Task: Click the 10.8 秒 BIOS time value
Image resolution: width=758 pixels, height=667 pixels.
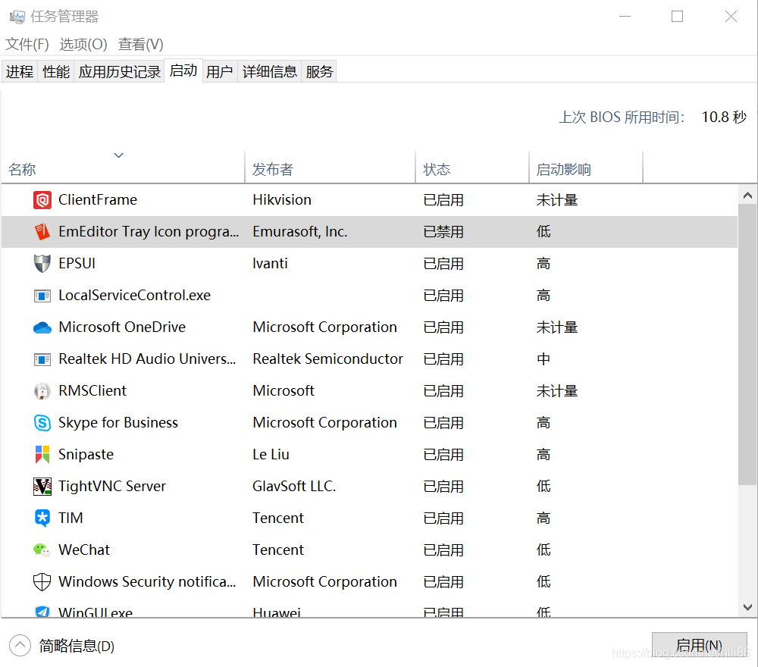Action: (x=724, y=117)
